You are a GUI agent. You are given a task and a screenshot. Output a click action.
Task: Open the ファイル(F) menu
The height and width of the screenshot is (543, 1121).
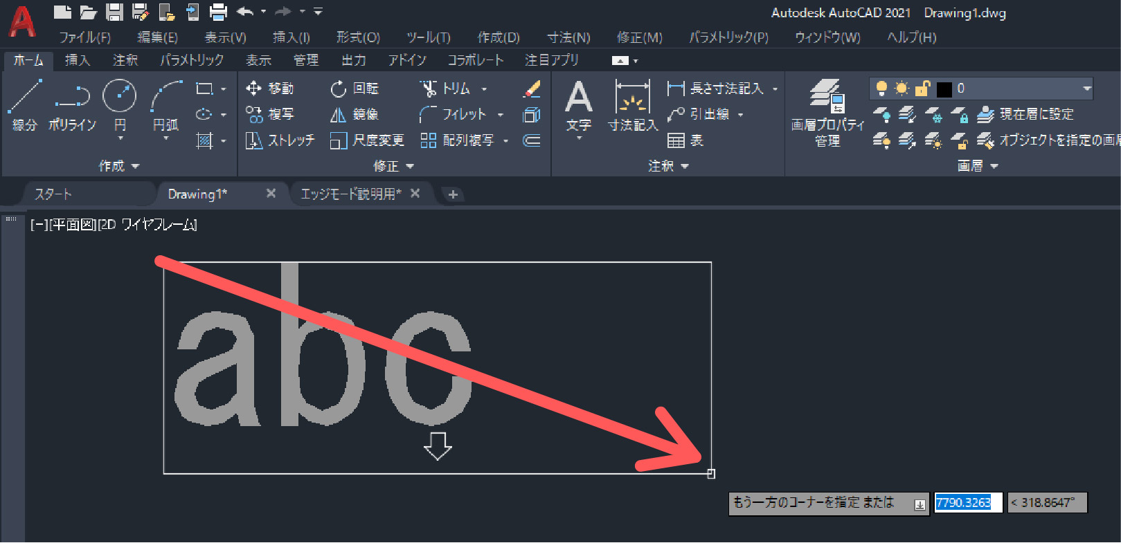[84, 37]
